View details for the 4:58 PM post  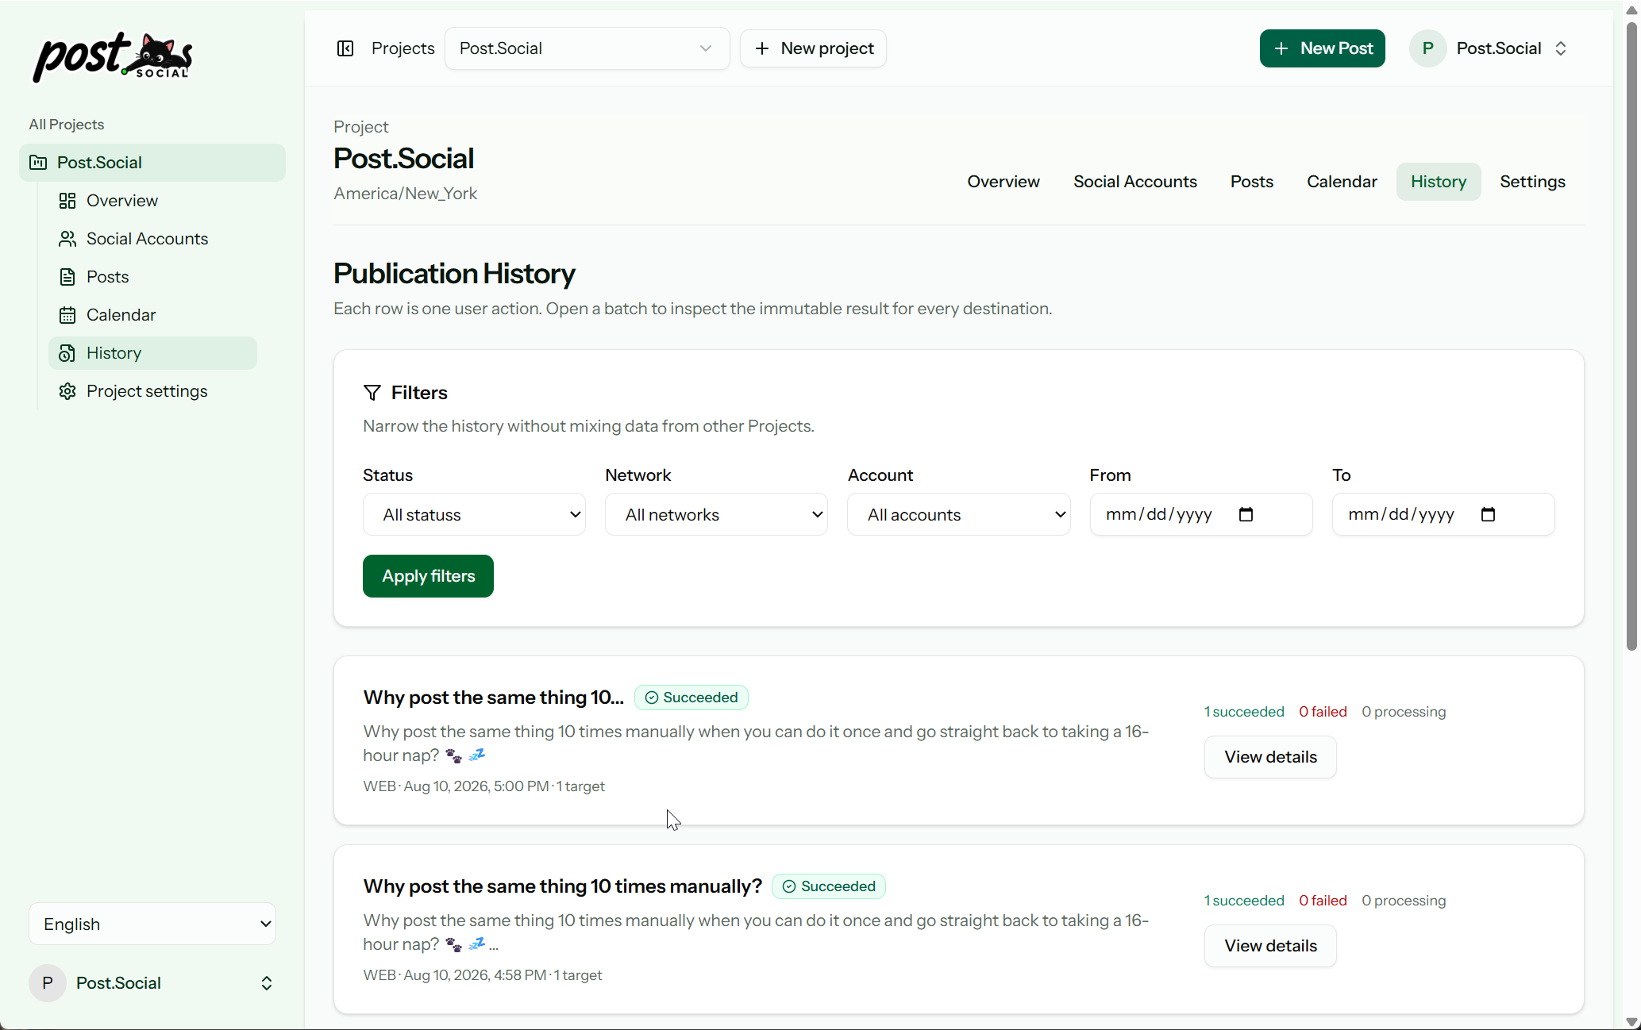[x=1270, y=946]
